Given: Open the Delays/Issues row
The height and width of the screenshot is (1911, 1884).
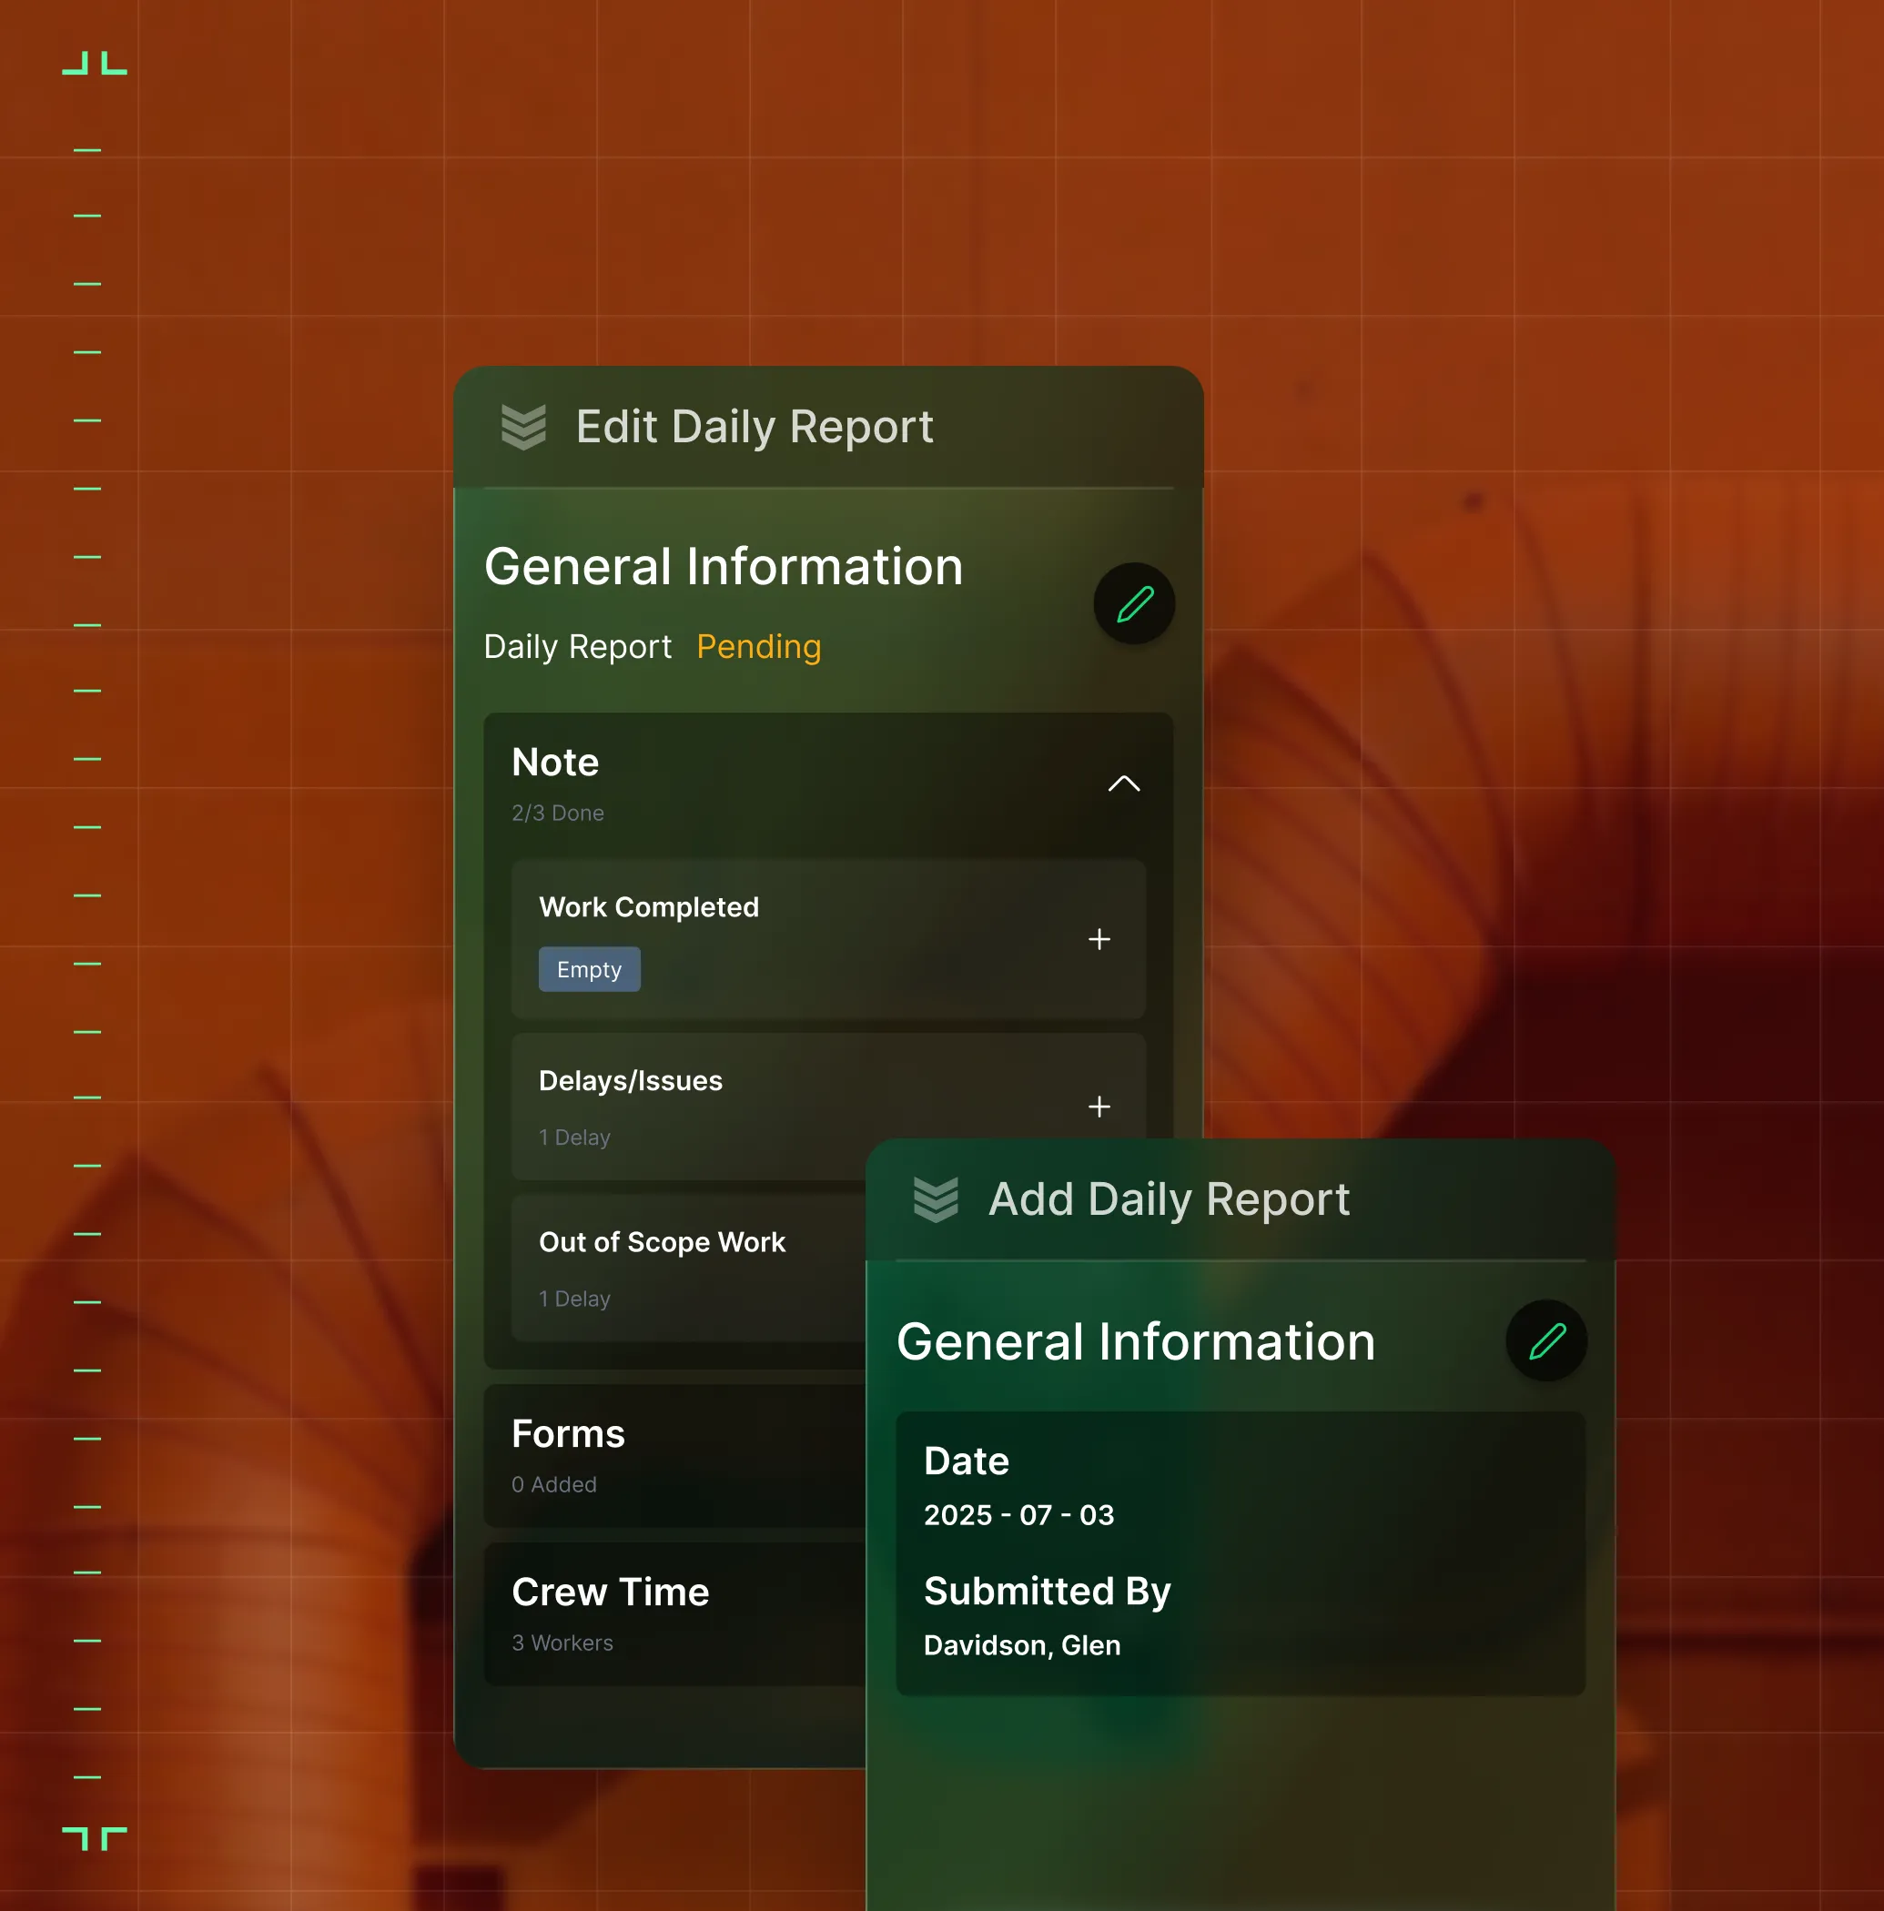Looking at the screenshot, I should pyautogui.click(x=828, y=1106).
